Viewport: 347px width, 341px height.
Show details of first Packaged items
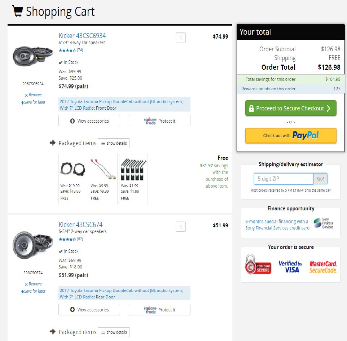coord(114,143)
